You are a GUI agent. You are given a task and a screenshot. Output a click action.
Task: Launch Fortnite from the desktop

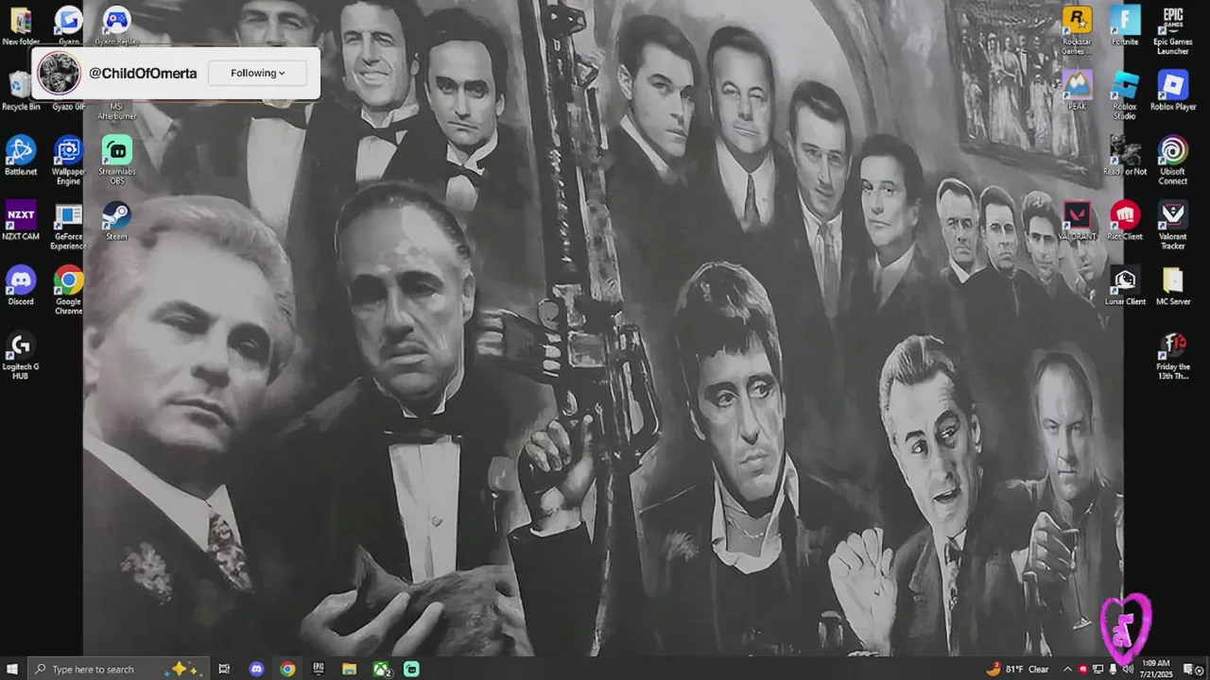point(1125,26)
